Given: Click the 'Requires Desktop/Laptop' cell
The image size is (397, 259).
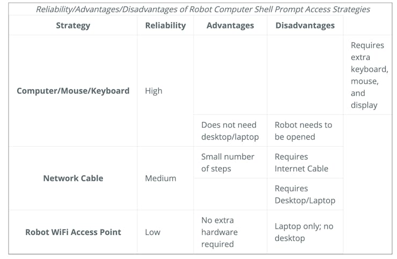Looking at the screenshot, I should pyautogui.click(x=305, y=194).
